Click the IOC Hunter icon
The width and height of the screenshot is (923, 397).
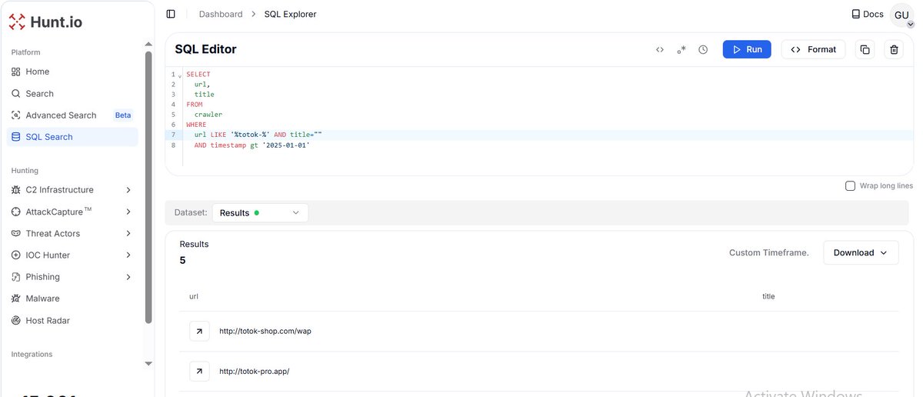(x=16, y=255)
